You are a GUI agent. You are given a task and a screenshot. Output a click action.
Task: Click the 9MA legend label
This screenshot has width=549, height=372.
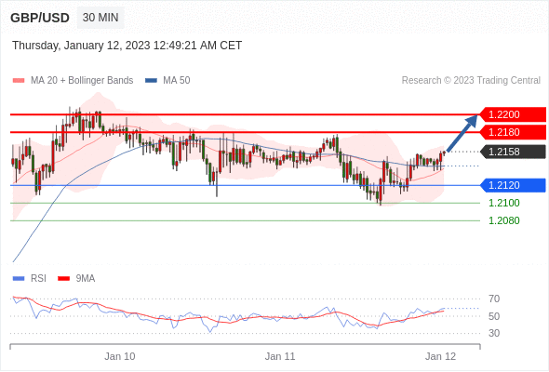(86, 279)
